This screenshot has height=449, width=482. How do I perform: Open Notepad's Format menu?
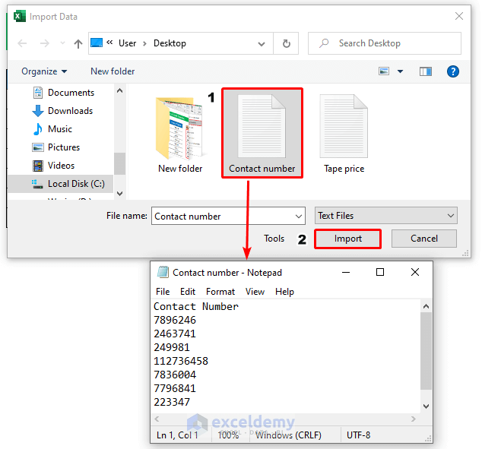[220, 292]
